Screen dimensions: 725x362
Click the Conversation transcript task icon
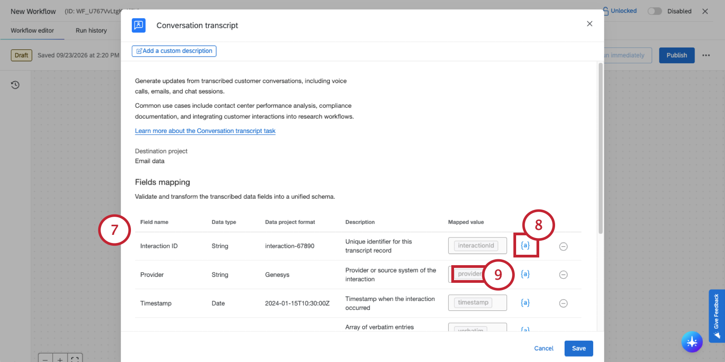[139, 25]
